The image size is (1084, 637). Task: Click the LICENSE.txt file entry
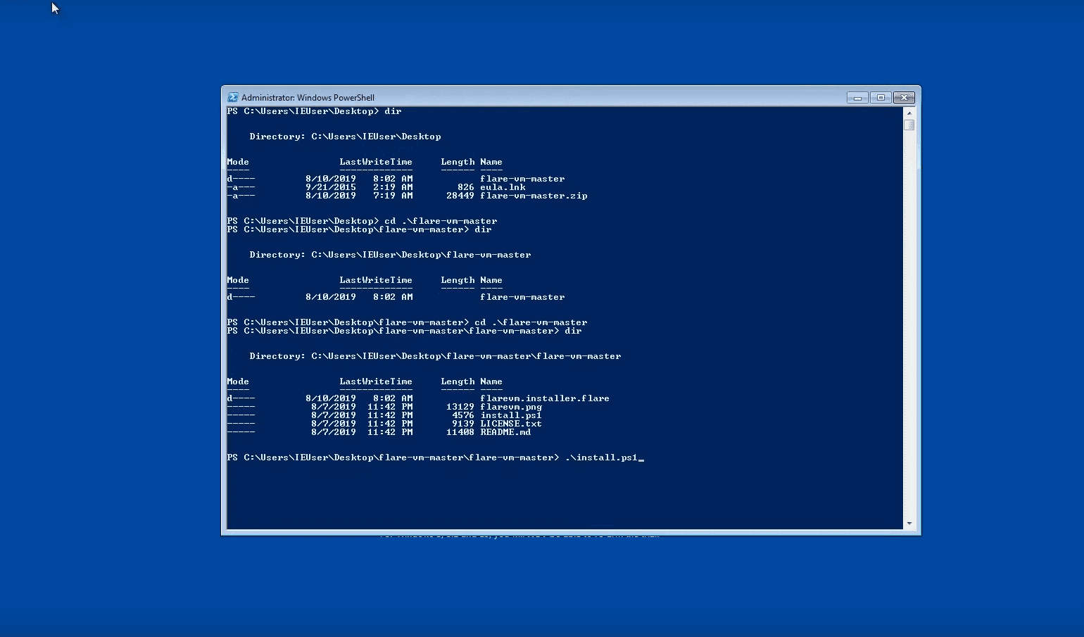click(x=510, y=424)
